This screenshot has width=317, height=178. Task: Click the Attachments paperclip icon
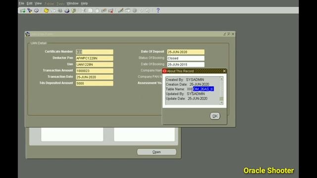tap(141, 10)
